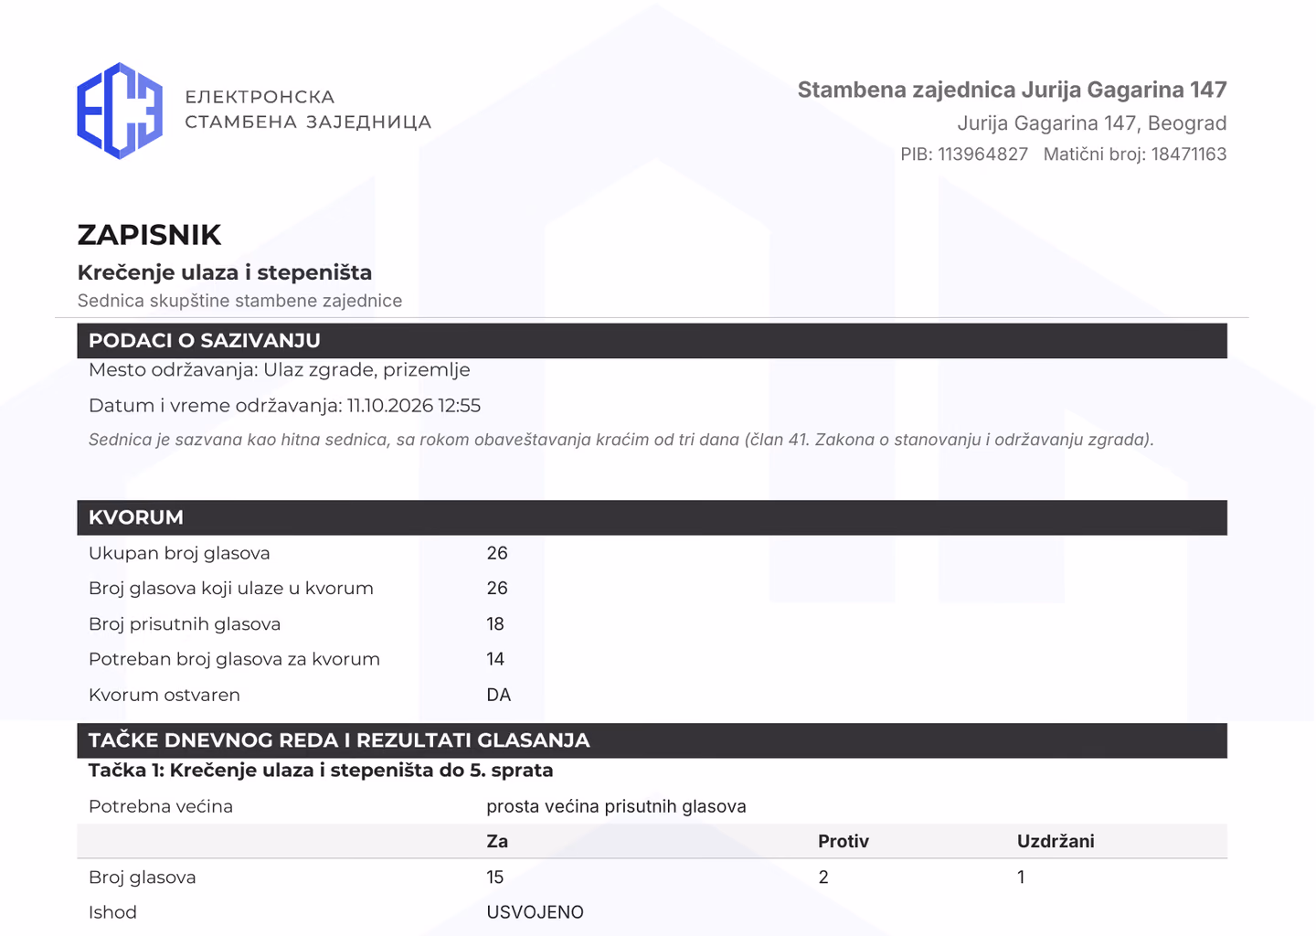Click the Kvorum ostvaren value DA

tap(499, 695)
